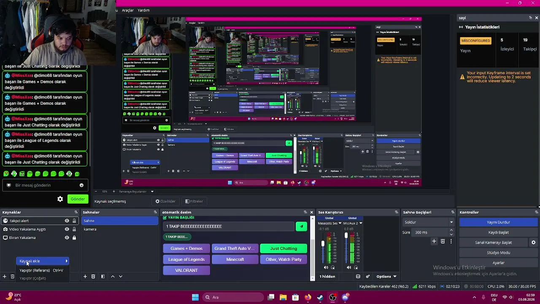Start recording with Kaydı Başlat
Image resolution: width=540 pixels, height=304 pixels.
[x=498, y=233]
